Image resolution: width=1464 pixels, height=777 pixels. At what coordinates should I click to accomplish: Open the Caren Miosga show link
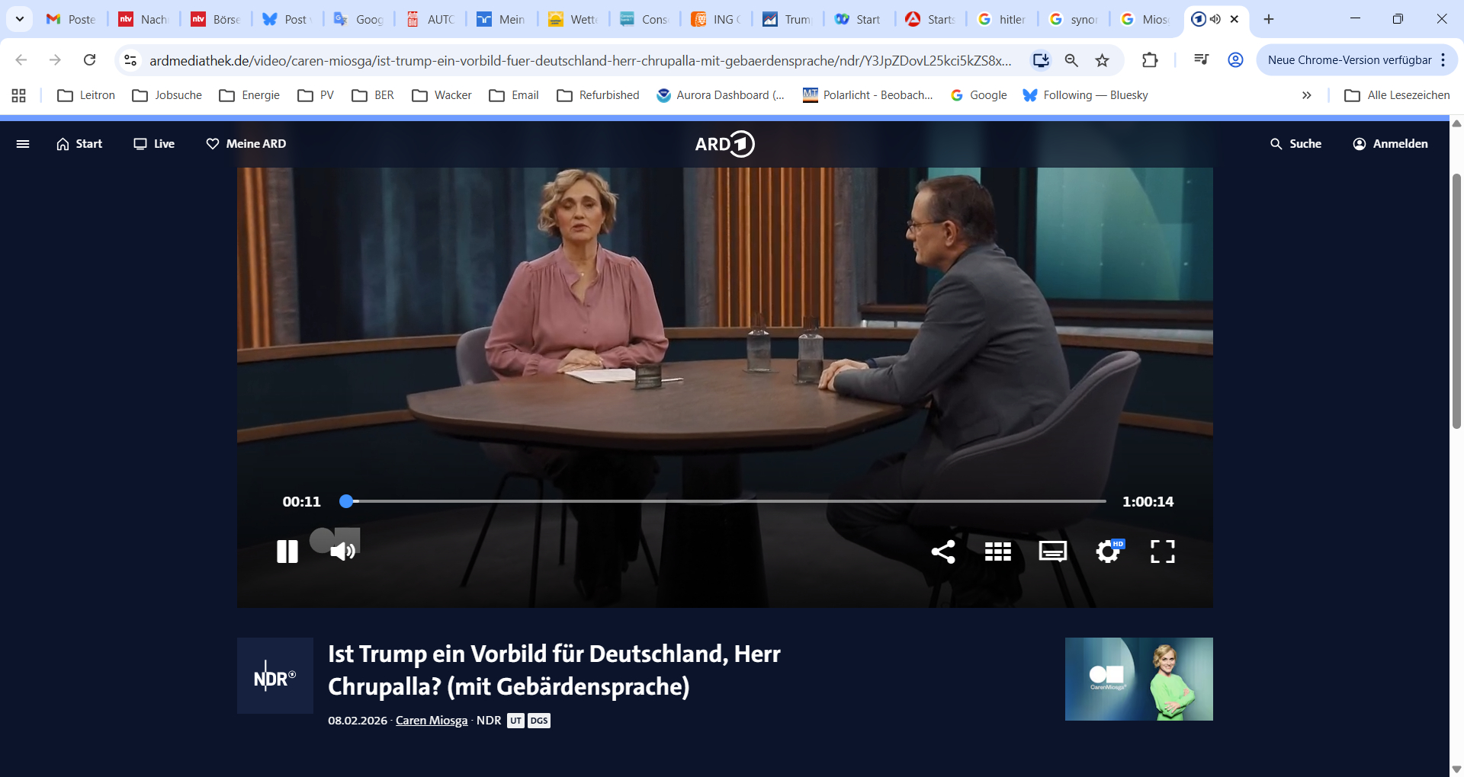(432, 721)
